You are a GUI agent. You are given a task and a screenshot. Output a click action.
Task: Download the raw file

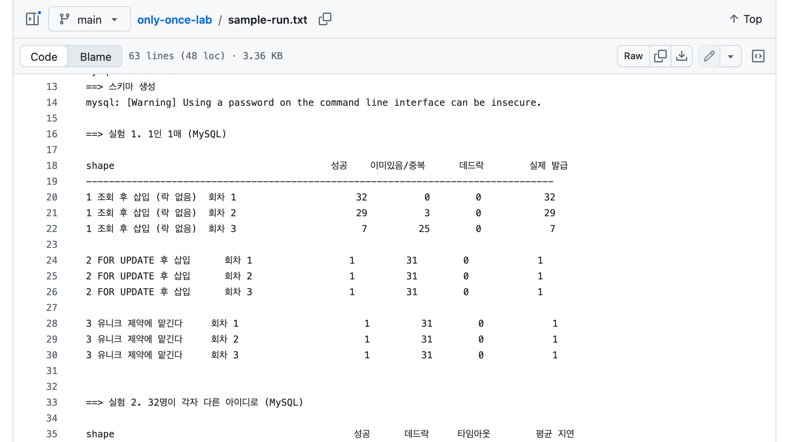[681, 56]
